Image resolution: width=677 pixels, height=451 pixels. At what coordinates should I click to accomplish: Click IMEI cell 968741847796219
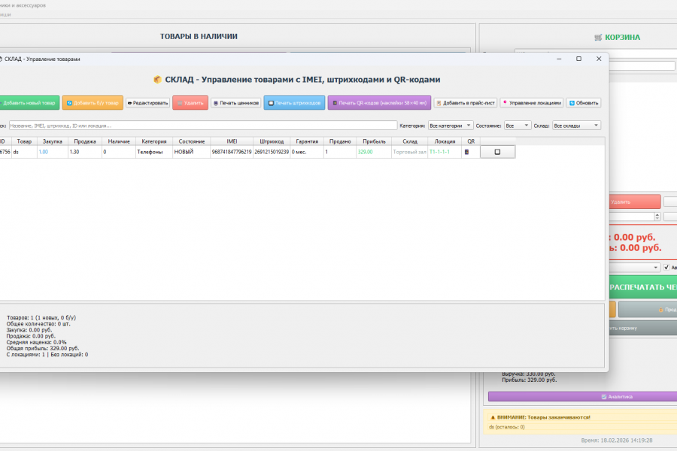(232, 152)
